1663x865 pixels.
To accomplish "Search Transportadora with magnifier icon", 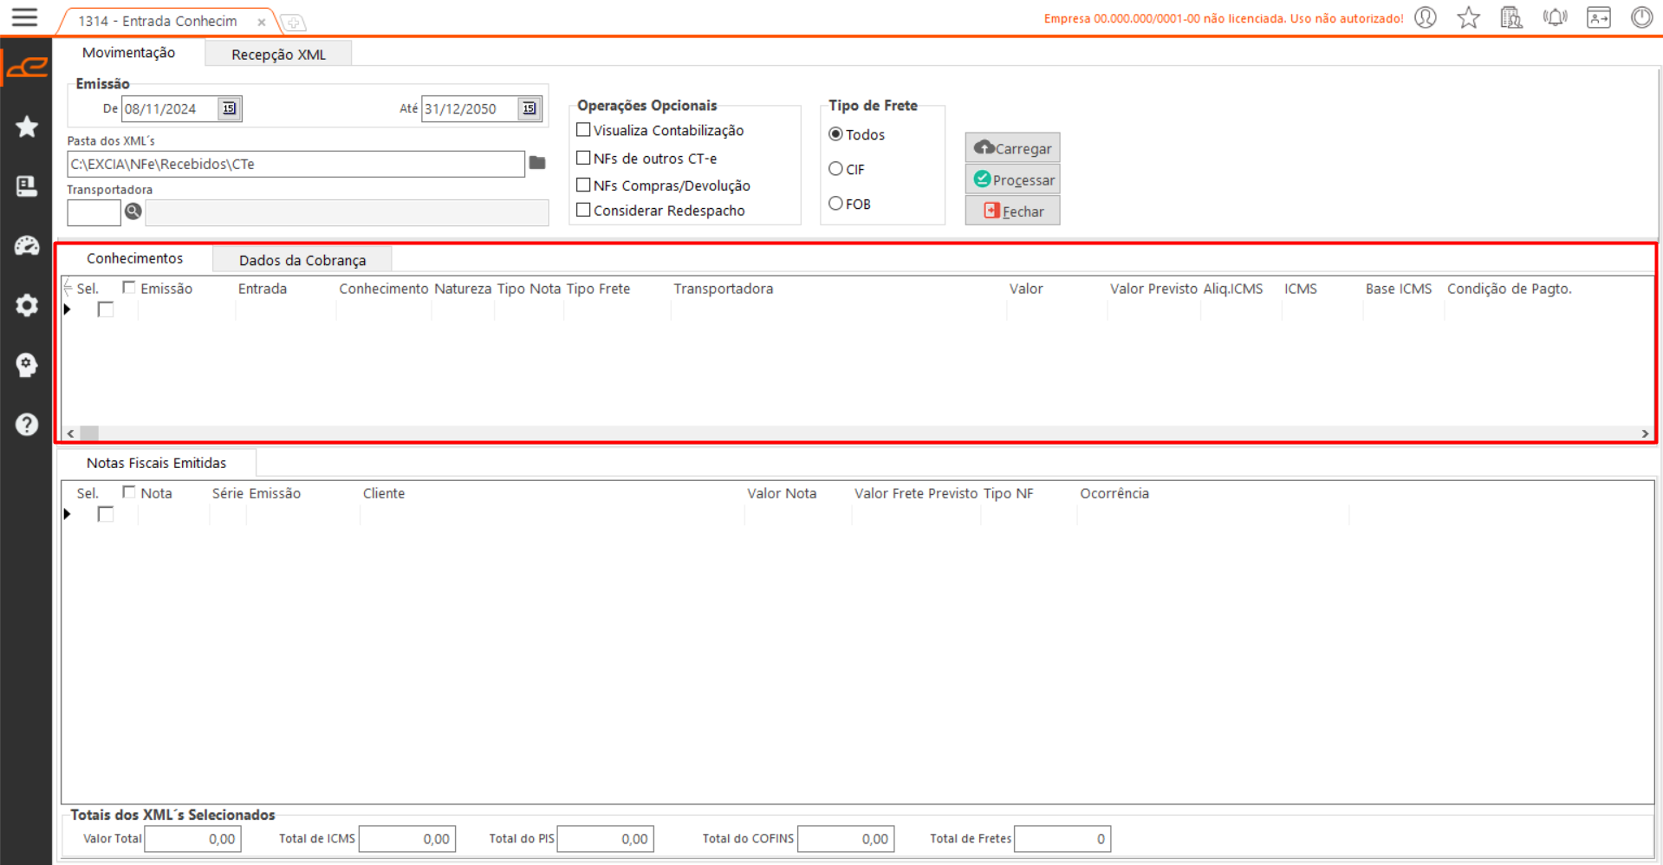I will coord(133,211).
